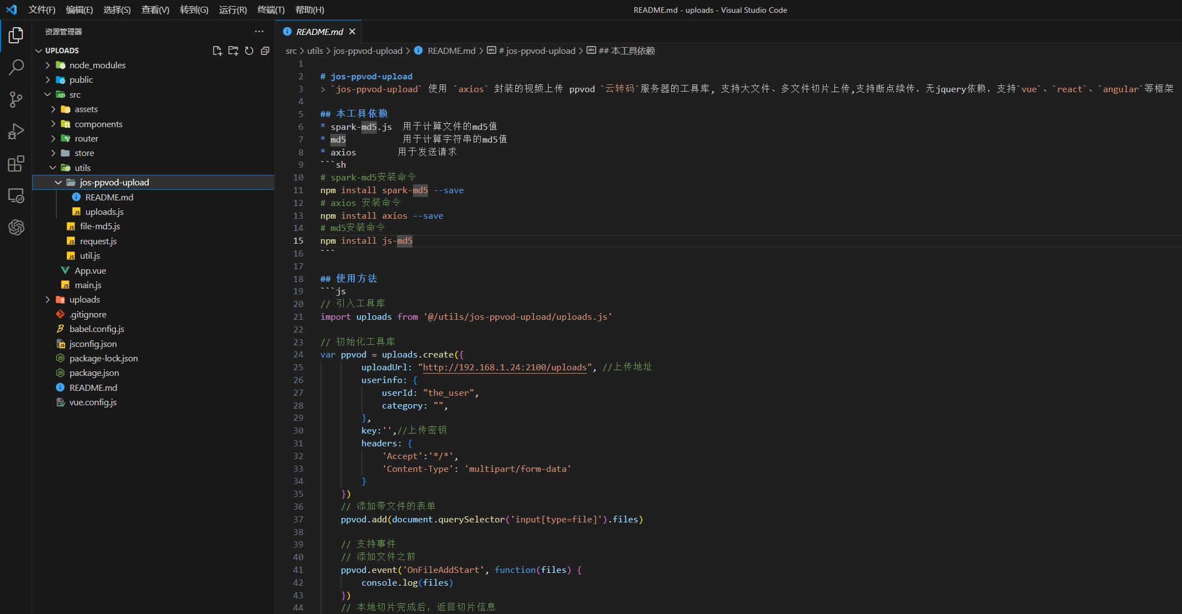The image size is (1182, 614).
Task: Open request.js in explorer
Action: (98, 241)
